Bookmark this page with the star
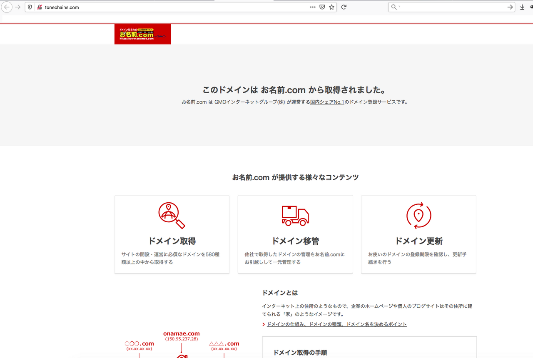Screen dimensions: 533x358 click(x=332, y=7)
